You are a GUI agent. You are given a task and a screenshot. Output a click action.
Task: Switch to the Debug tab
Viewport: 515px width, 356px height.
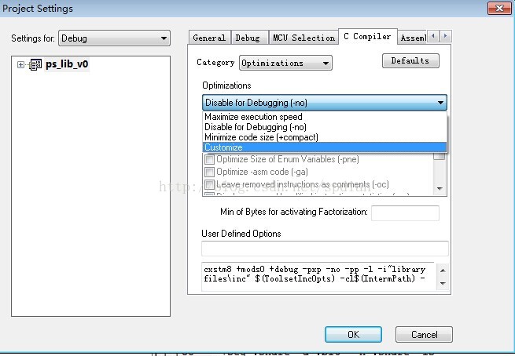click(248, 38)
